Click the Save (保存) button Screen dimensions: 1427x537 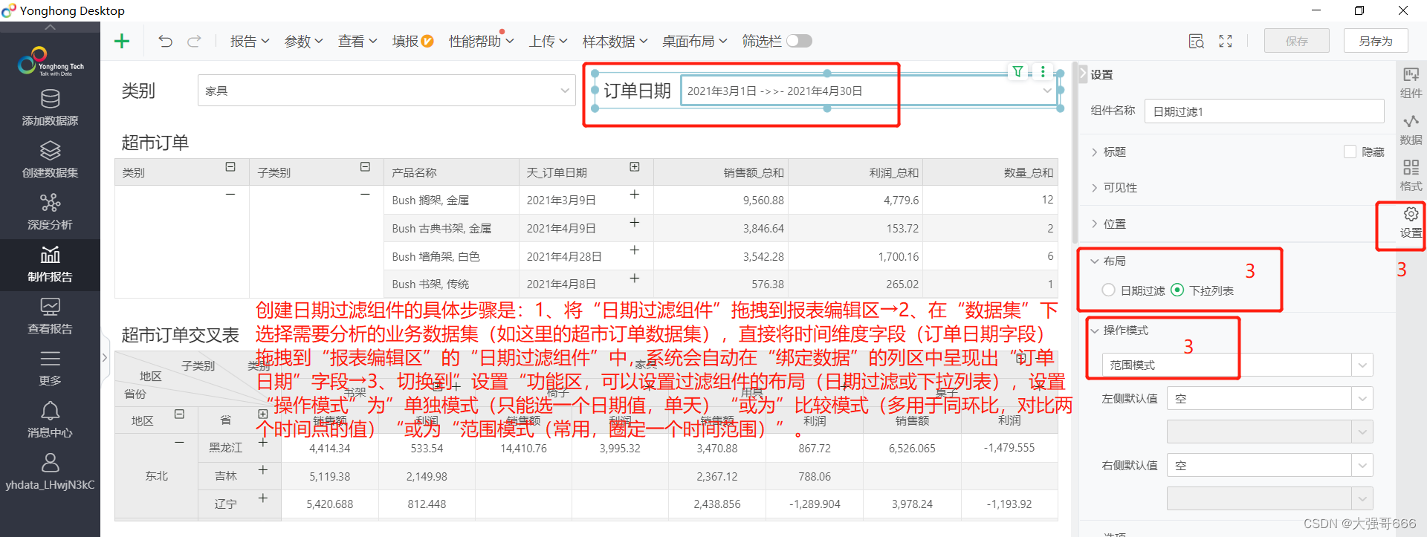(x=1297, y=41)
